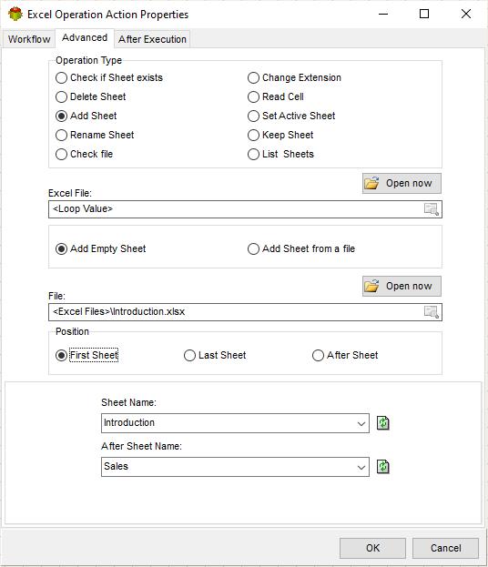Set position to First Sheet
This screenshot has width=488, height=567.
pos(86,355)
